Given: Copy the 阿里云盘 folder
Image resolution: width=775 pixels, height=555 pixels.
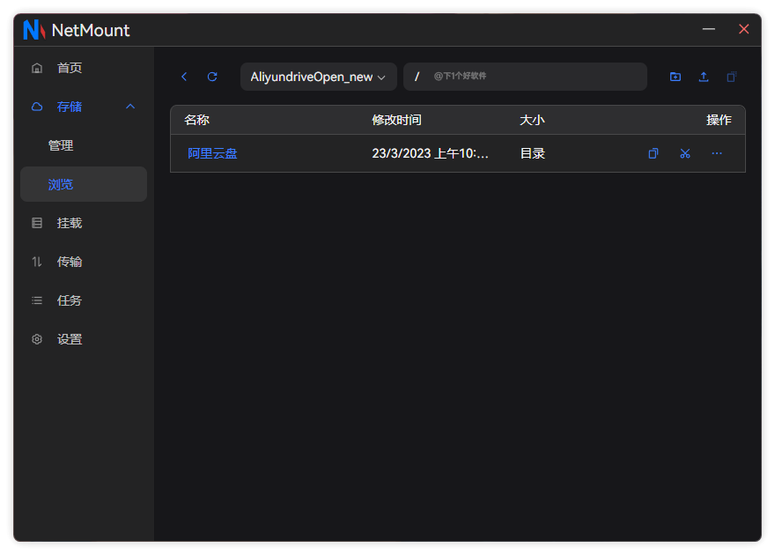Looking at the screenshot, I should click(653, 153).
